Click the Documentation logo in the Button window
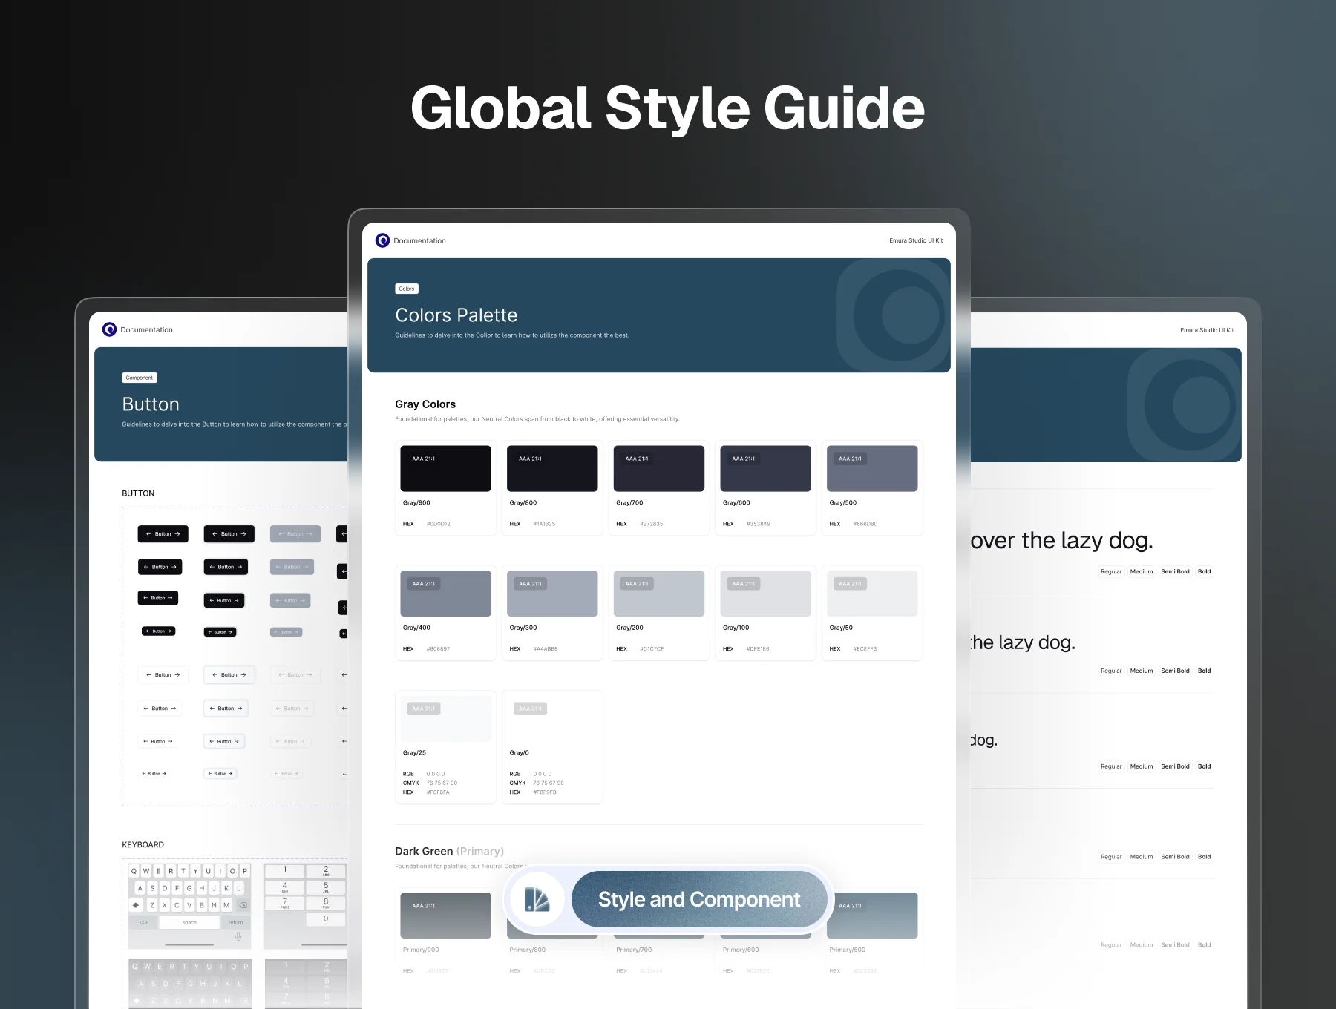1336x1009 pixels. coord(109,329)
